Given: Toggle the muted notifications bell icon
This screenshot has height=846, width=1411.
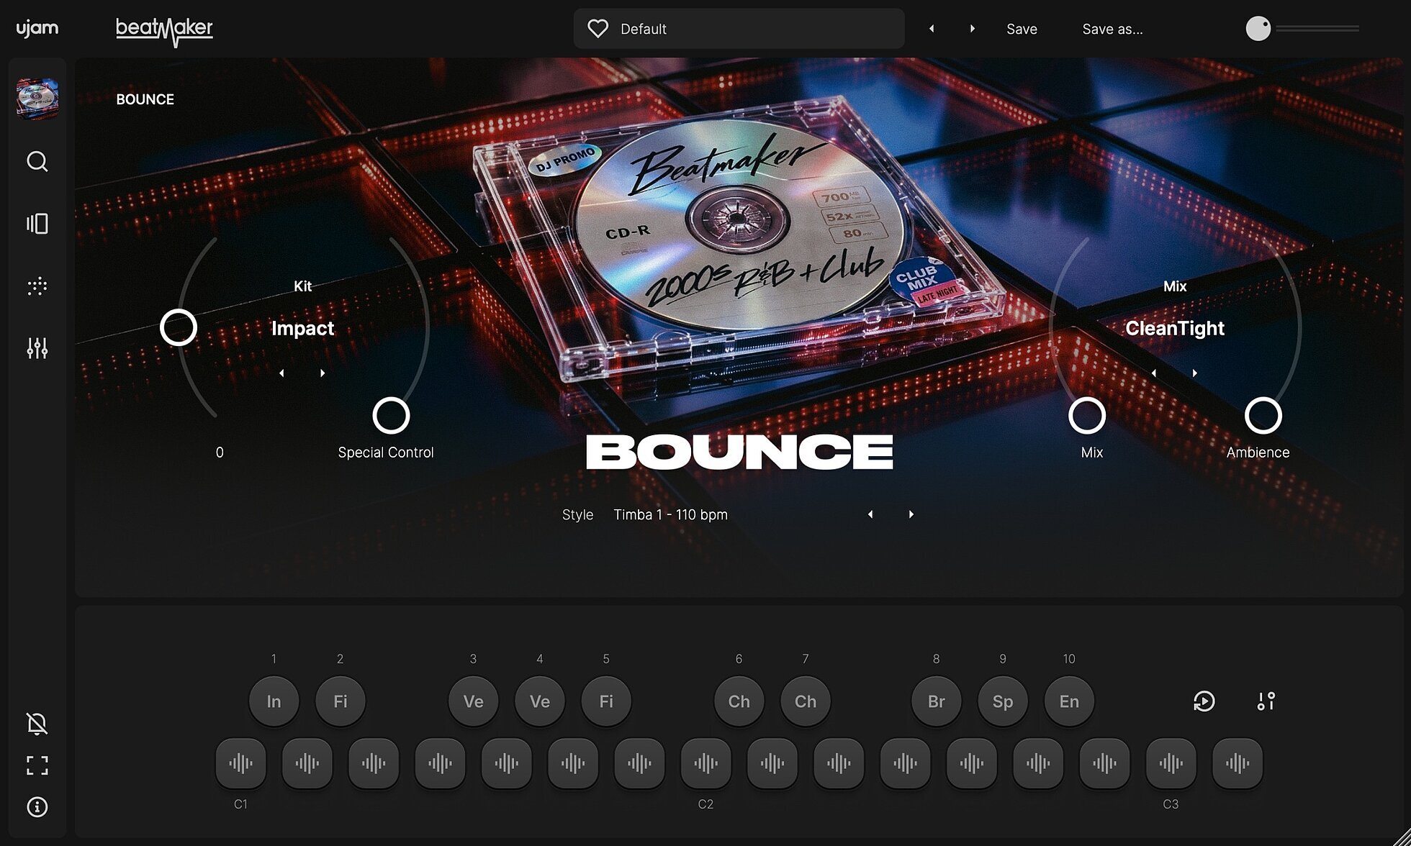Looking at the screenshot, I should 37,724.
